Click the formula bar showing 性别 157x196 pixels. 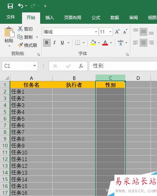[x=123, y=66]
